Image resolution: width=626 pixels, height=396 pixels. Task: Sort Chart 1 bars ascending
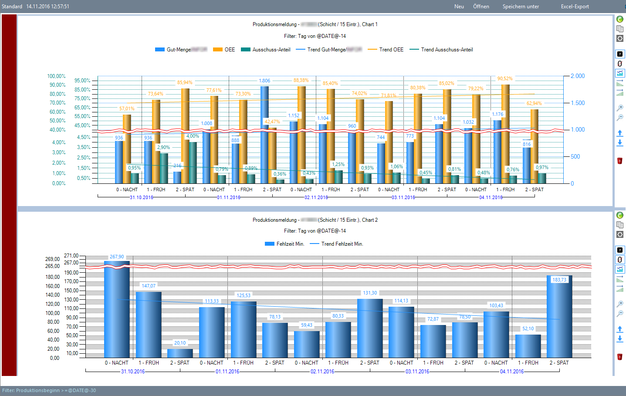pos(620,92)
